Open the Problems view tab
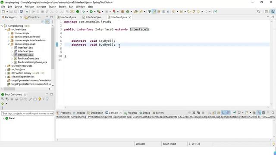Viewport: 276px width, 155px height. tap(64, 113)
